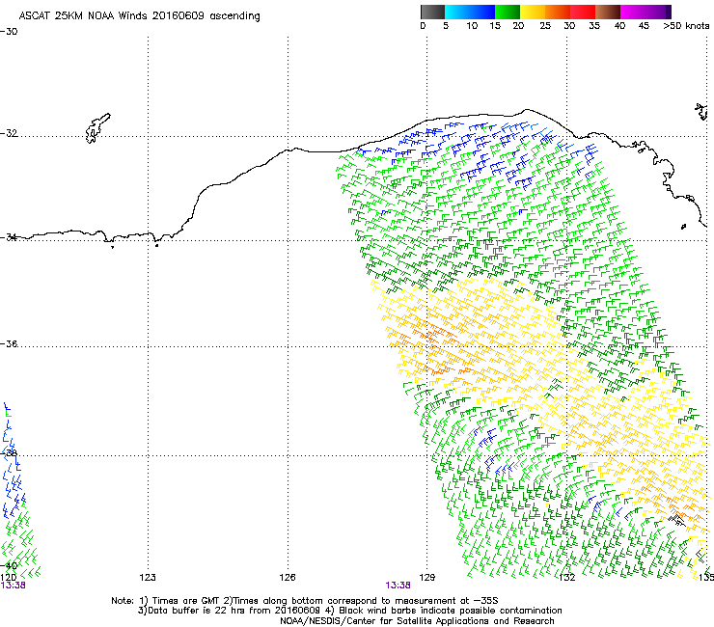Select the legend label "20"

coord(518,26)
